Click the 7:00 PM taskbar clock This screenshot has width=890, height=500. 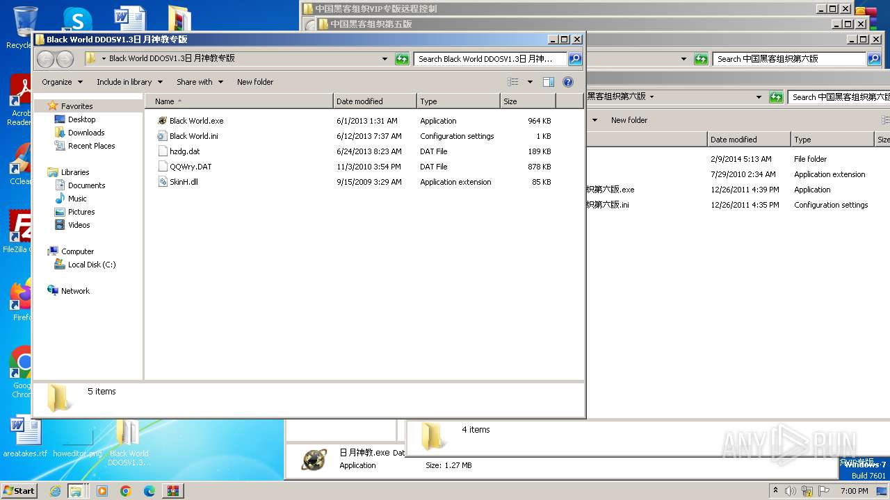pos(854,491)
